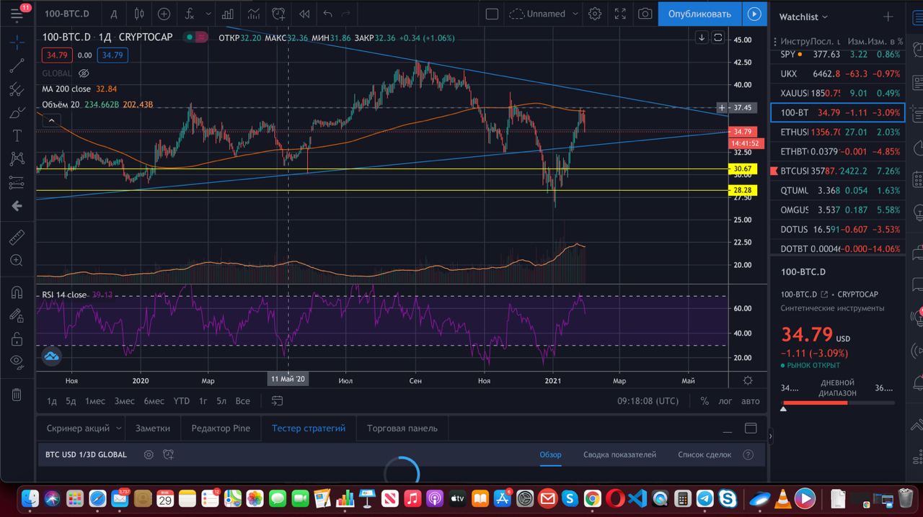Open the candlestick chart type selector
The height and width of the screenshot is (517, 923).
[140, 14]
